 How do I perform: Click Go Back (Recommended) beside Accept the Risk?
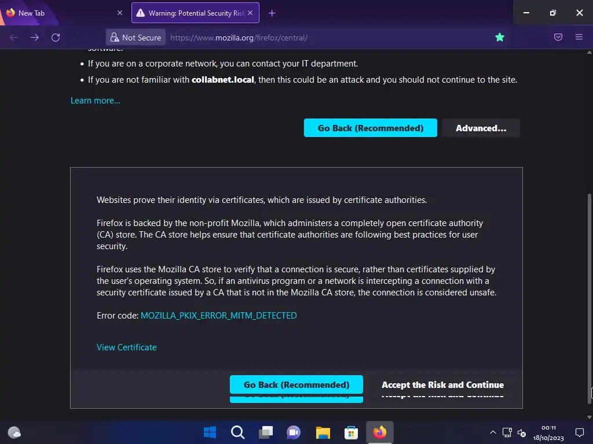[x=296, y=384]
